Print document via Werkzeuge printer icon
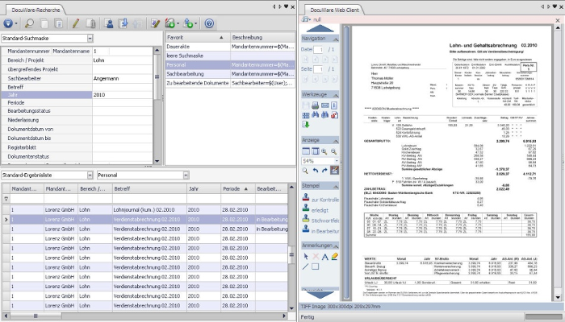The width and height of the screenshot is (565, 322). click(315, 105)
